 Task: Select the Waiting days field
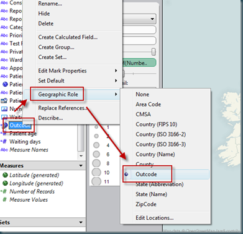[x=25, y=142]
